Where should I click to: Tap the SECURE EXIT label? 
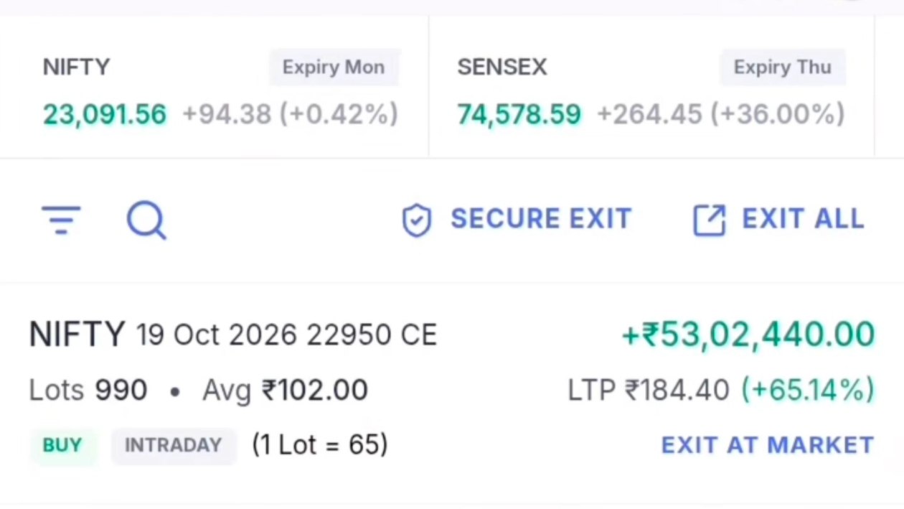coord(541,219)
